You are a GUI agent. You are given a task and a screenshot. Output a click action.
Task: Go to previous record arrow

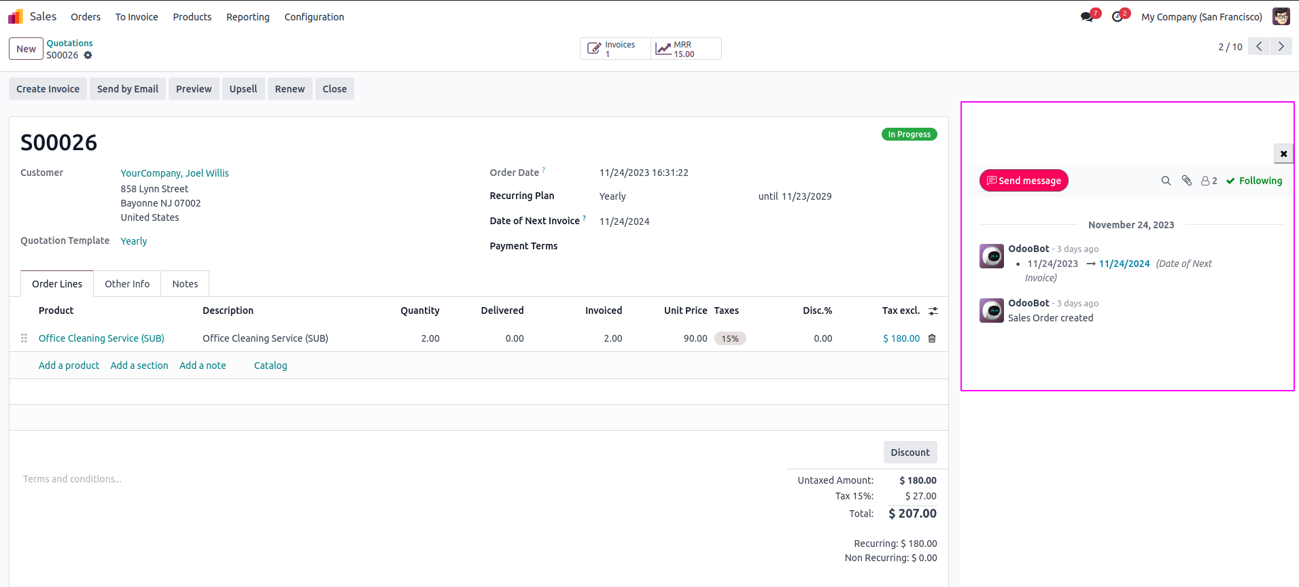[x=1259, y=46]
